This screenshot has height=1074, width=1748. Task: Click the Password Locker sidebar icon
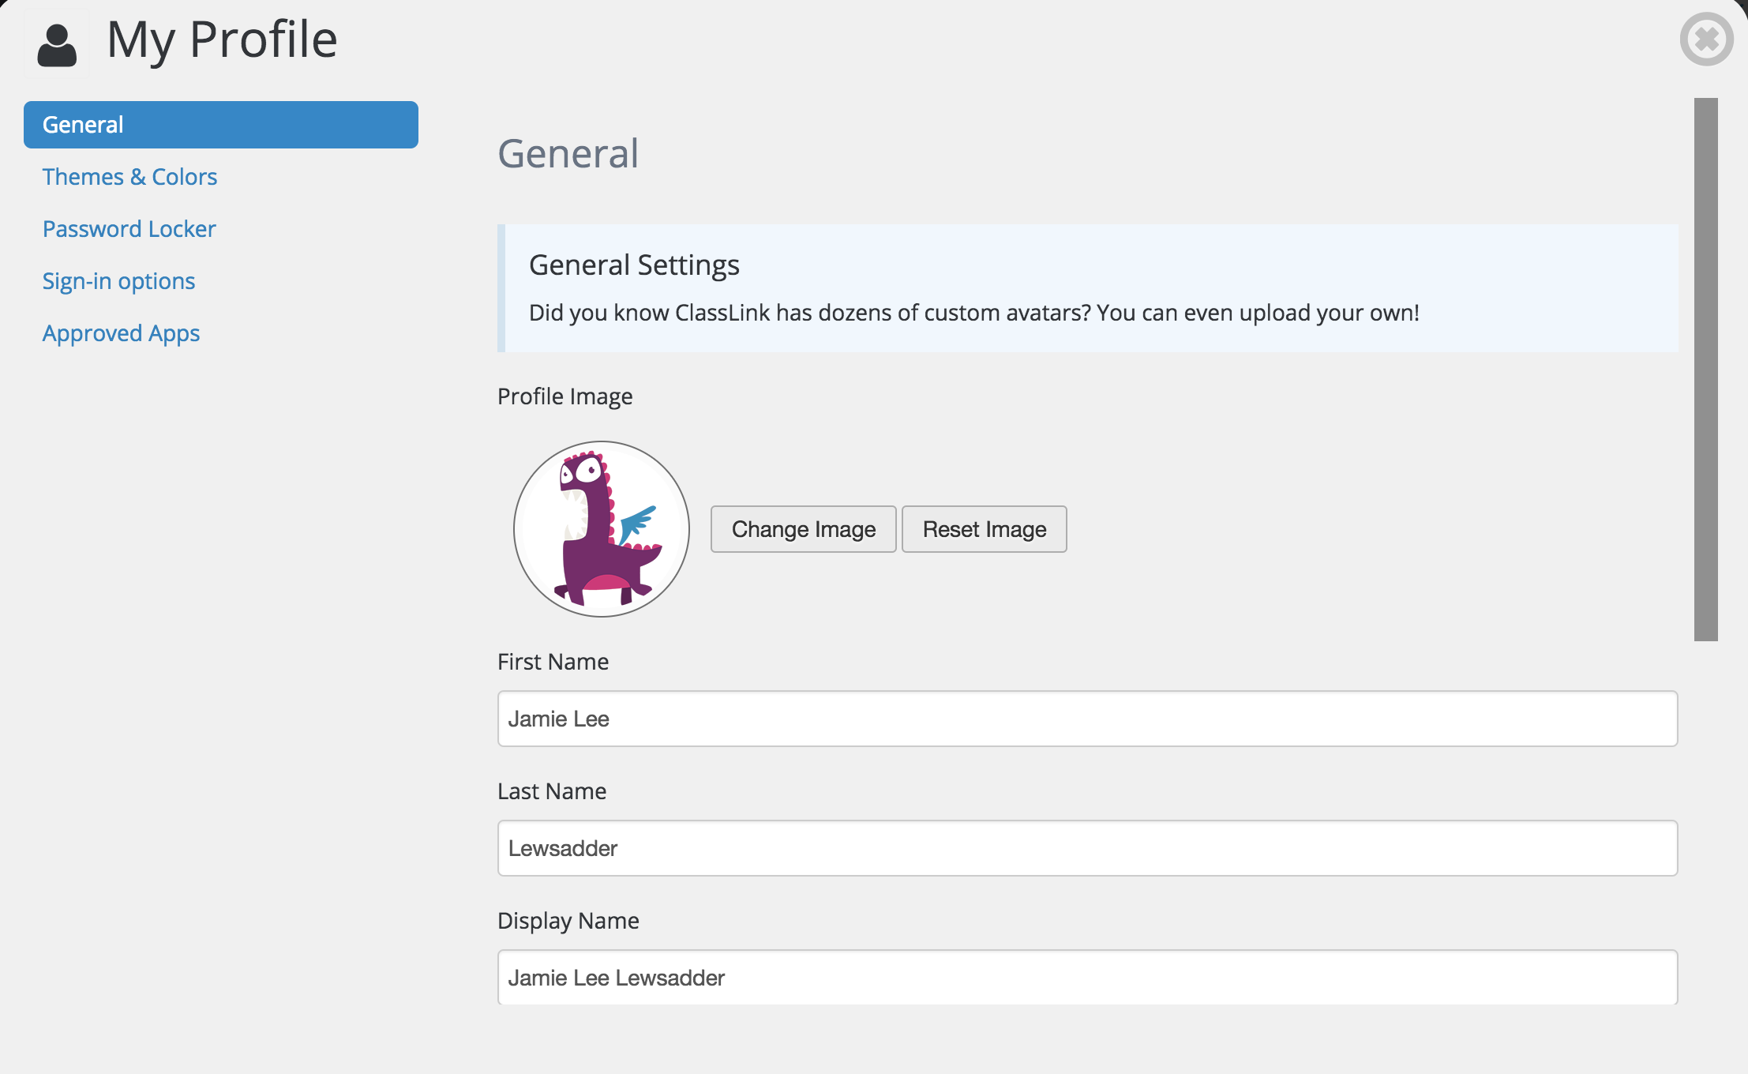pos(127,227)
